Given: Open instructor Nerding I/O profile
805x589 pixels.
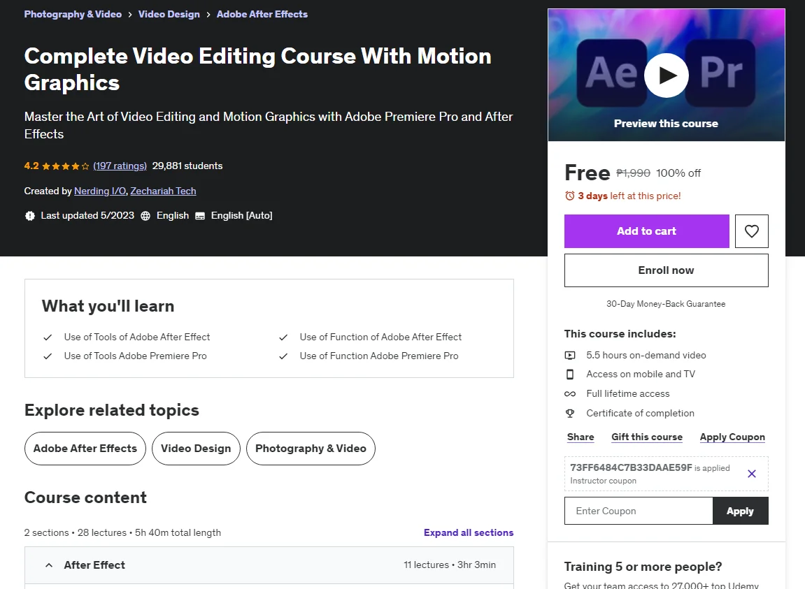Looking at the screenshot, I should pos(99,191).
